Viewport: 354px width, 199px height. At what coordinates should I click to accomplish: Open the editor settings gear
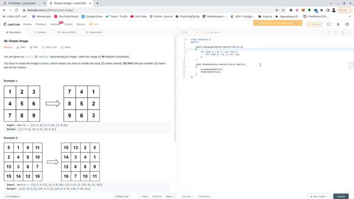(x=342, y=32)
